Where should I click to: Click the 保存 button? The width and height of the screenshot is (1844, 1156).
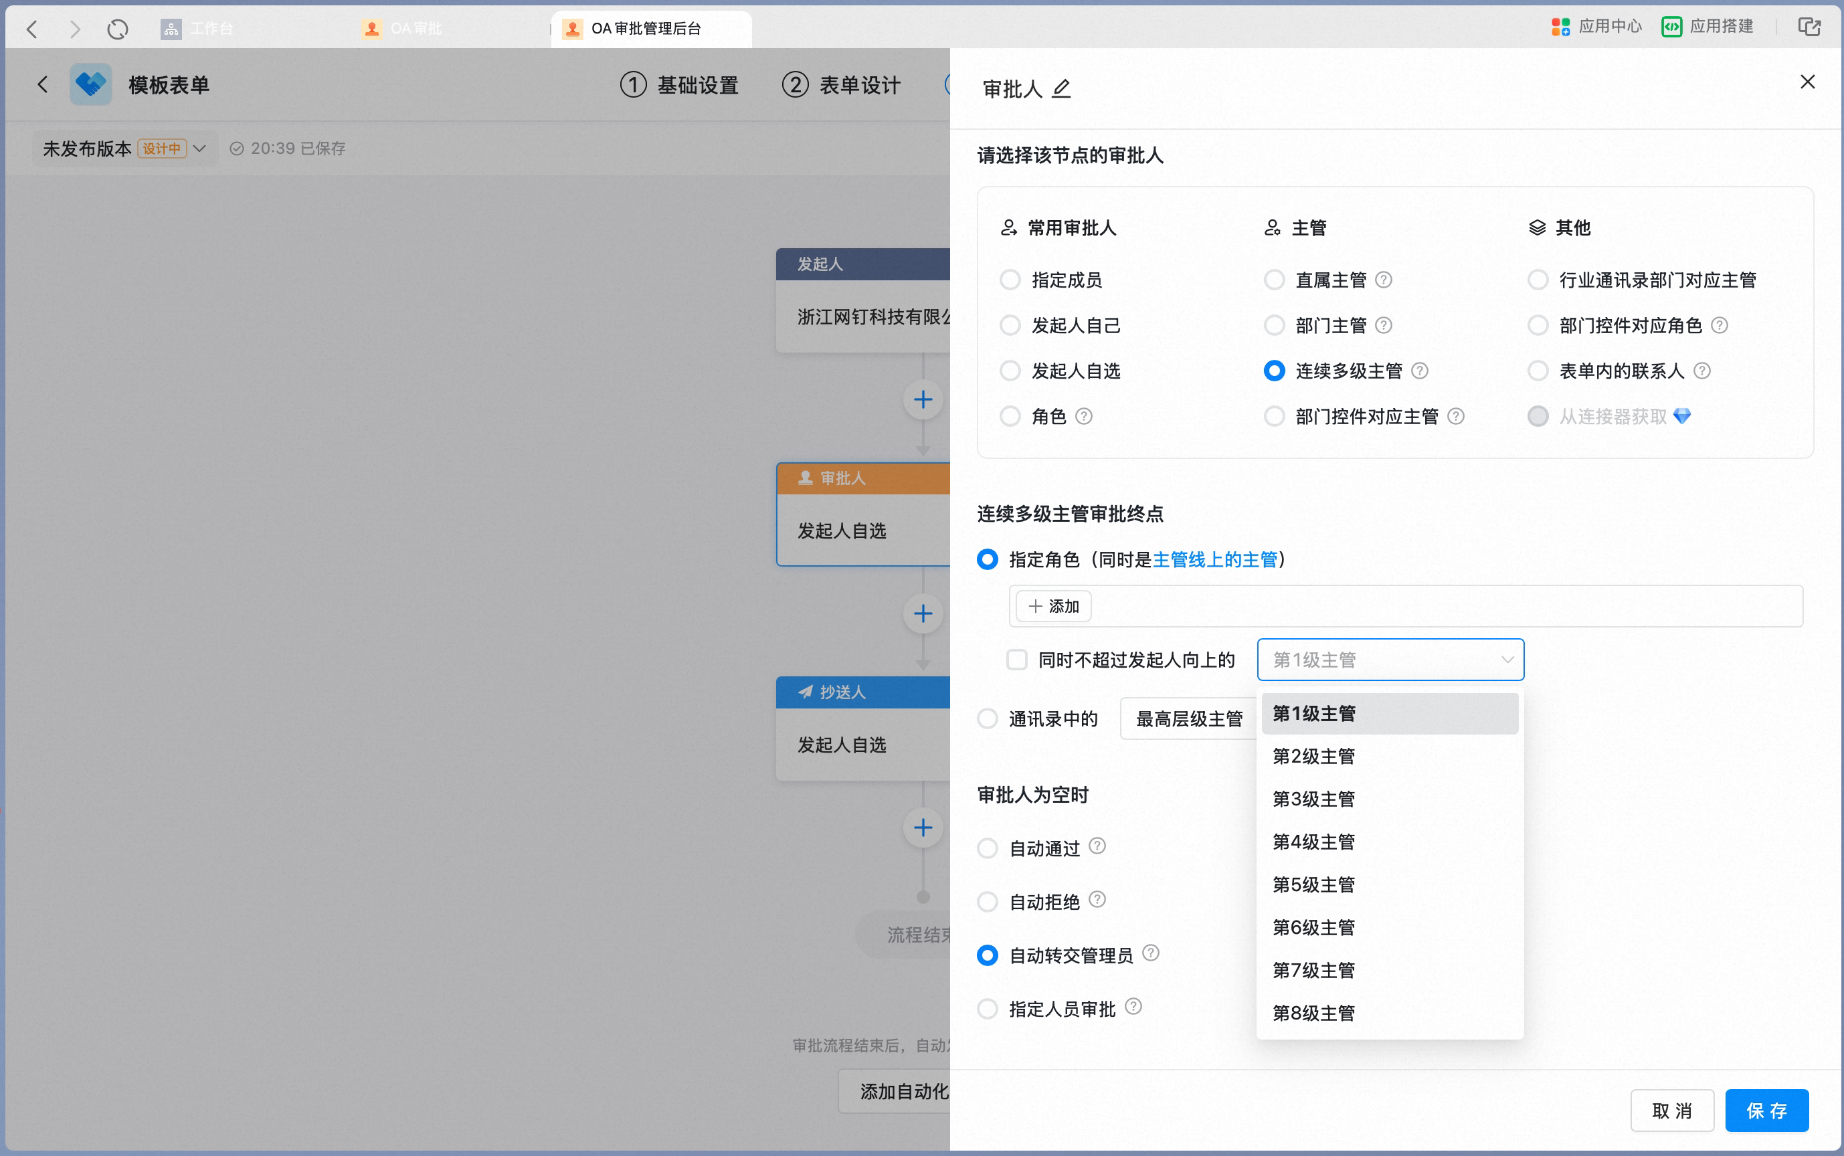[x=1767, y=1110]
